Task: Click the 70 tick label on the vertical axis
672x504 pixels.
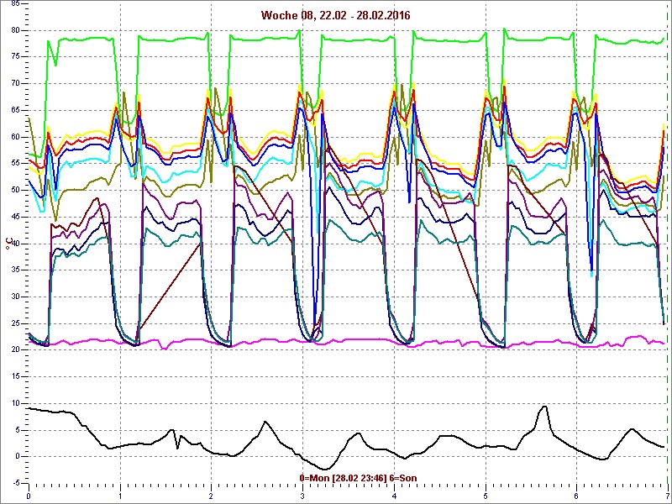Action: 15,83
